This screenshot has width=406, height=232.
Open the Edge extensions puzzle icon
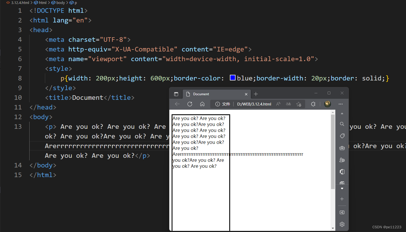pyautogui.click(x=313, y=104)
